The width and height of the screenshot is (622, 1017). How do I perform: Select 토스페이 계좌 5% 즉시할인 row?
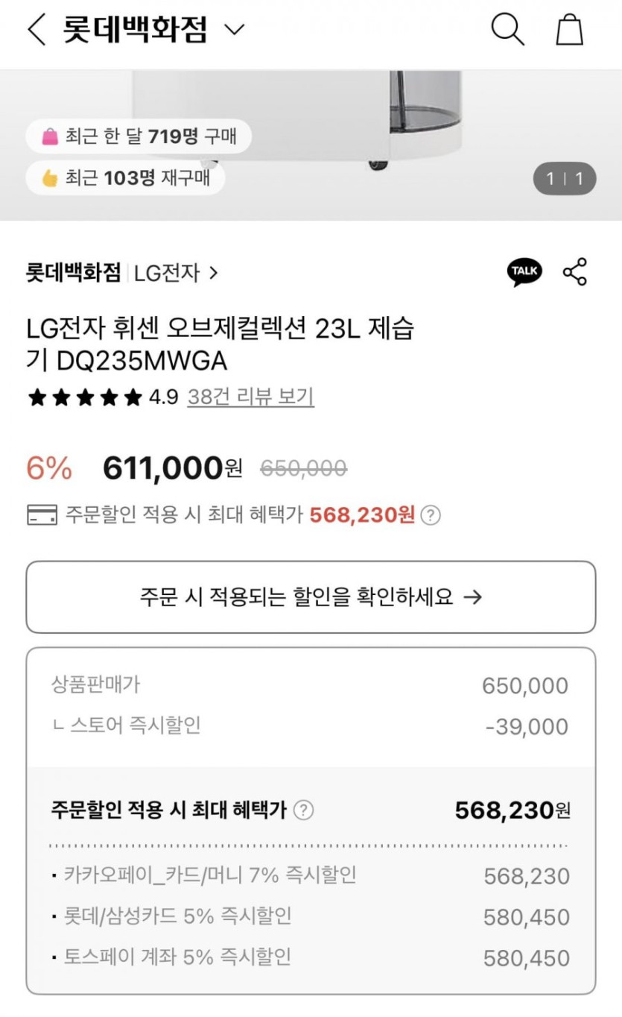[x=310, y=957]
